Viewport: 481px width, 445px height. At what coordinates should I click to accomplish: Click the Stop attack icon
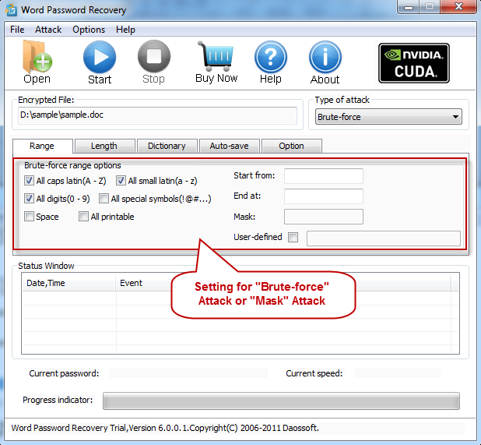point(154,57)
